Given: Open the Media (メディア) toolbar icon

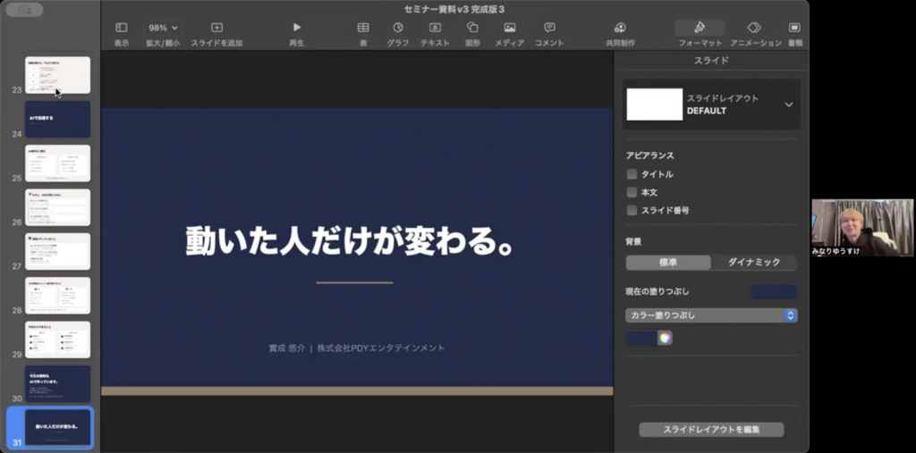Looking at the screenshot, I should [509, 28].
